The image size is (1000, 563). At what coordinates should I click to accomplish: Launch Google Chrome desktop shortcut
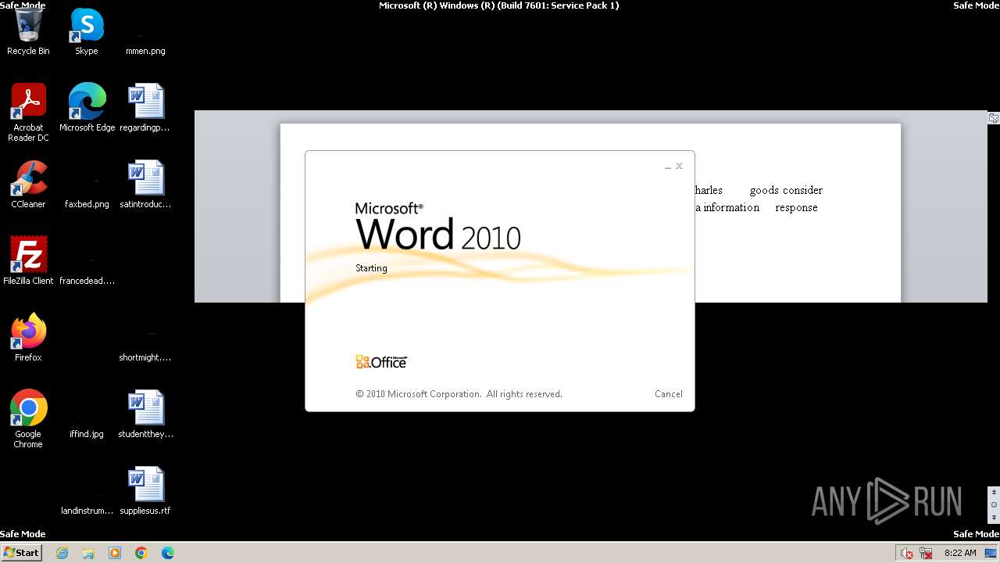[28, 419]
